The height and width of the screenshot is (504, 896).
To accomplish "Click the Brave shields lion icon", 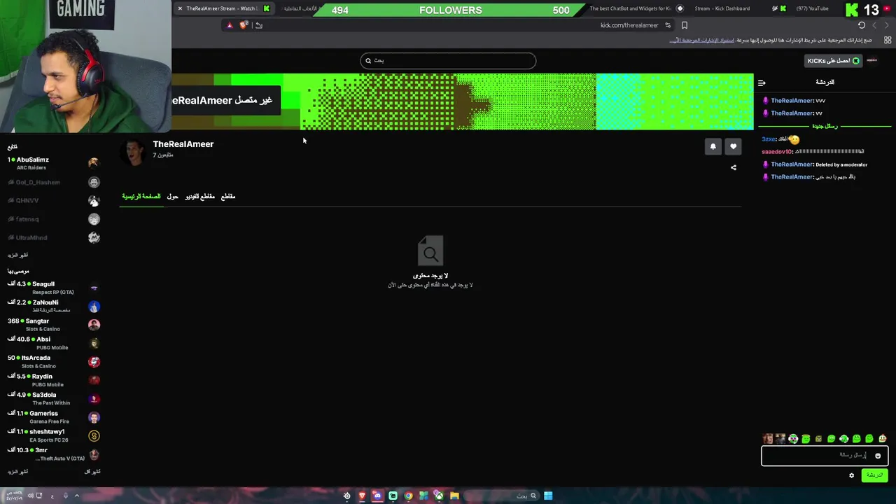I will click(x=243, y=25).
